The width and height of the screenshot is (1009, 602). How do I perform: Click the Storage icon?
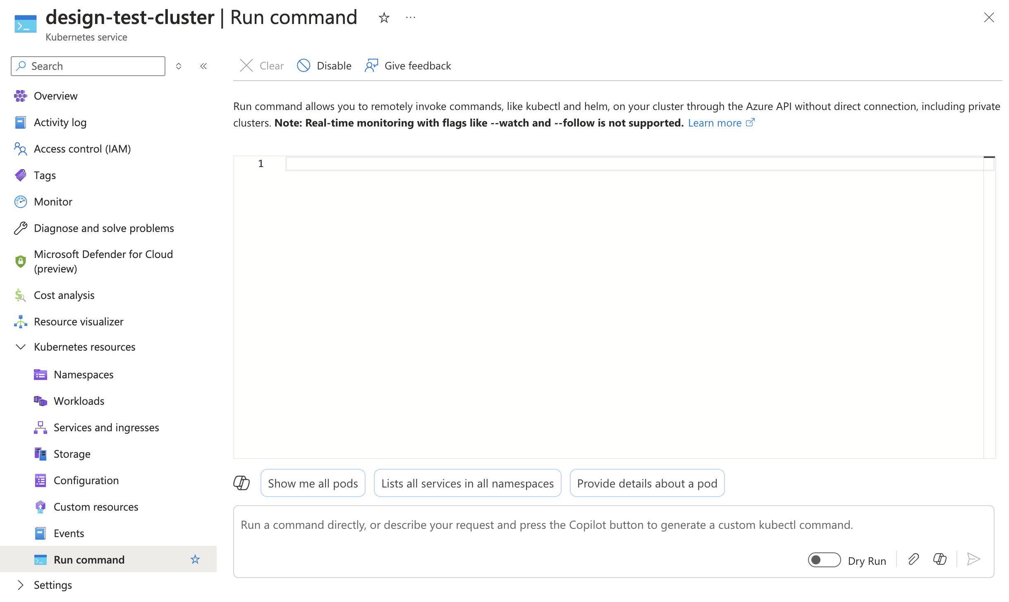click(x=40, y=454)
